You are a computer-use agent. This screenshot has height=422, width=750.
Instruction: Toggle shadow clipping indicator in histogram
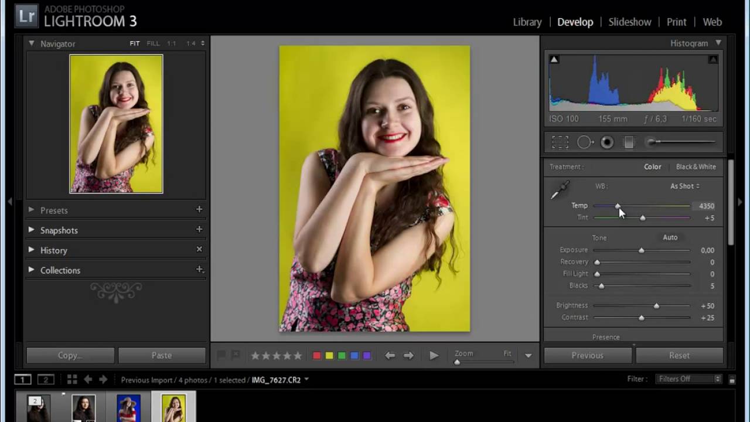point(554,59)
